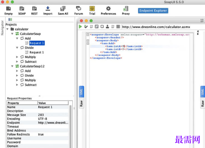Click the panel split arrows near editor
205x148 pixels.
point(198,33)
